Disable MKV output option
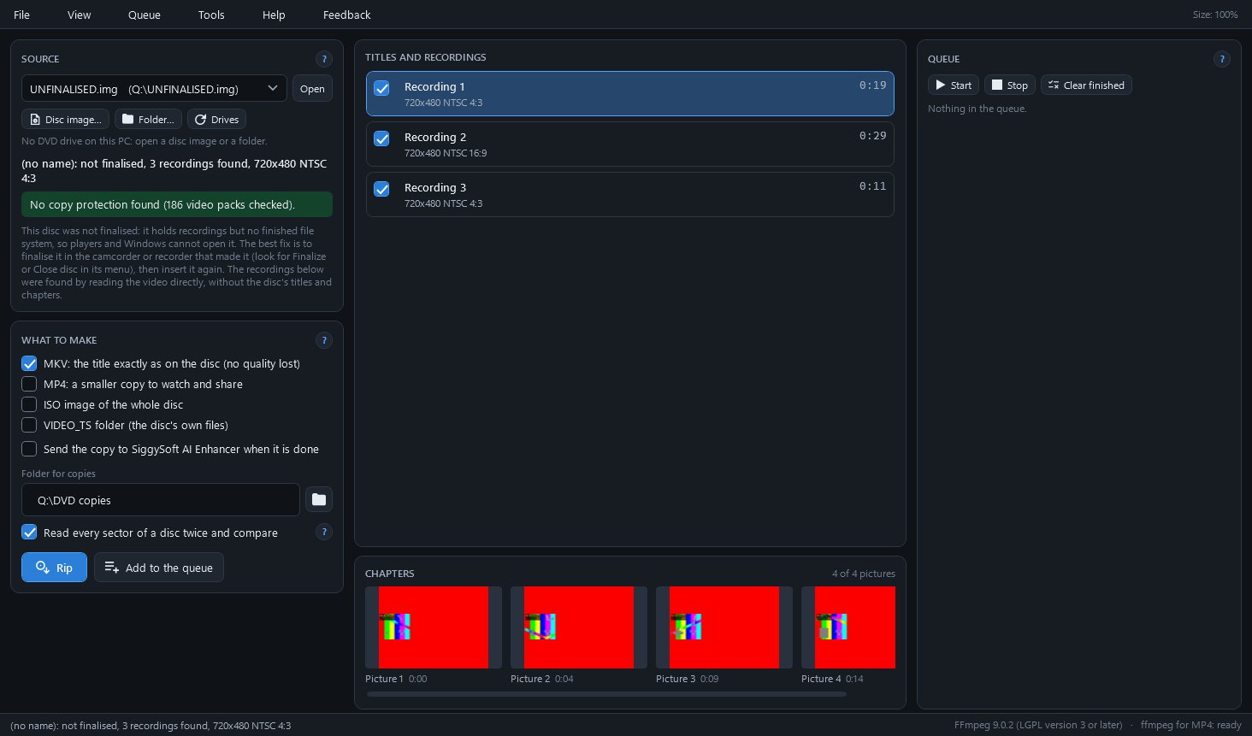Screen dimensions: 1252x736 coord(29,363)
